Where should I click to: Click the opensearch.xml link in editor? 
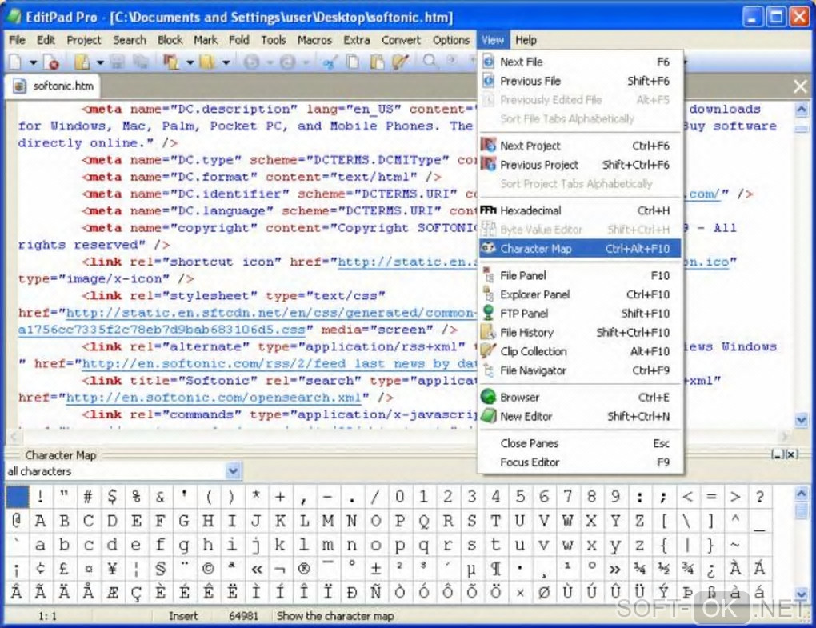click(x=214, y=398)
